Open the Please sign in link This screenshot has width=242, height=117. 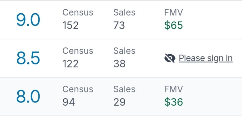pos(206,58)
